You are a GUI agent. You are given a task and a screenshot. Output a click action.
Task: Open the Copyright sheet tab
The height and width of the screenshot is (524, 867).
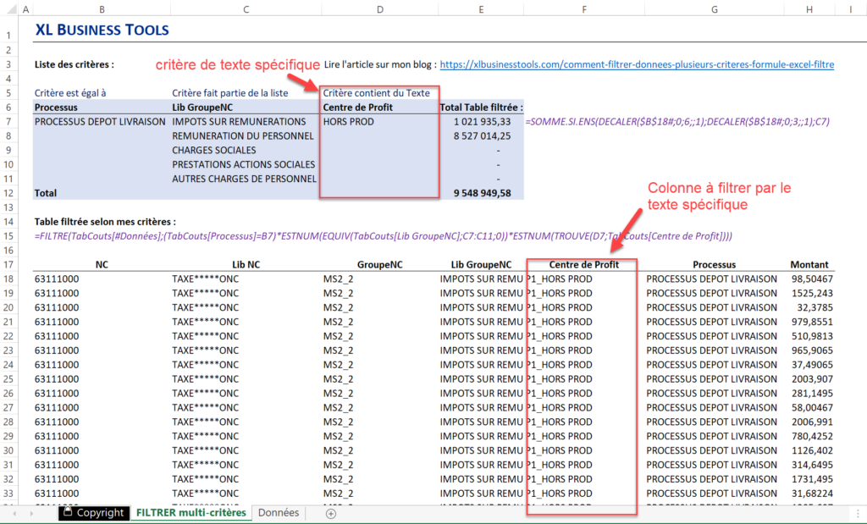94,513
